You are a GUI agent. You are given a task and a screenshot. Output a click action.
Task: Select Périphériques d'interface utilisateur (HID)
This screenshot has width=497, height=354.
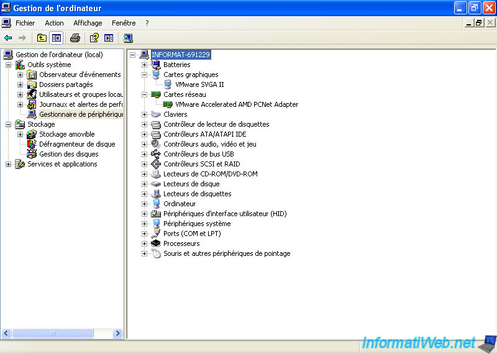225,214
